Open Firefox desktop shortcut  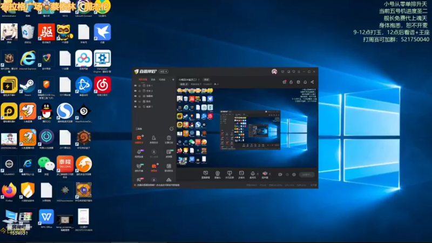tap(9, 192)
